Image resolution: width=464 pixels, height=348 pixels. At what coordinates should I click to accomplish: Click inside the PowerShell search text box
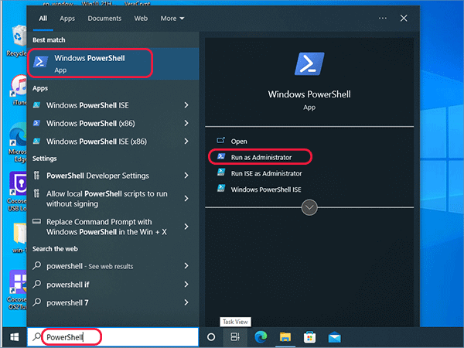113,336
